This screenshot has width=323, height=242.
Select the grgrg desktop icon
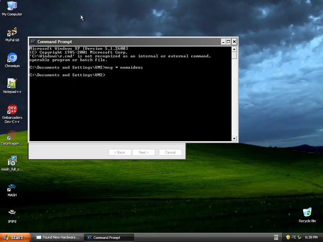pos(12,216)
